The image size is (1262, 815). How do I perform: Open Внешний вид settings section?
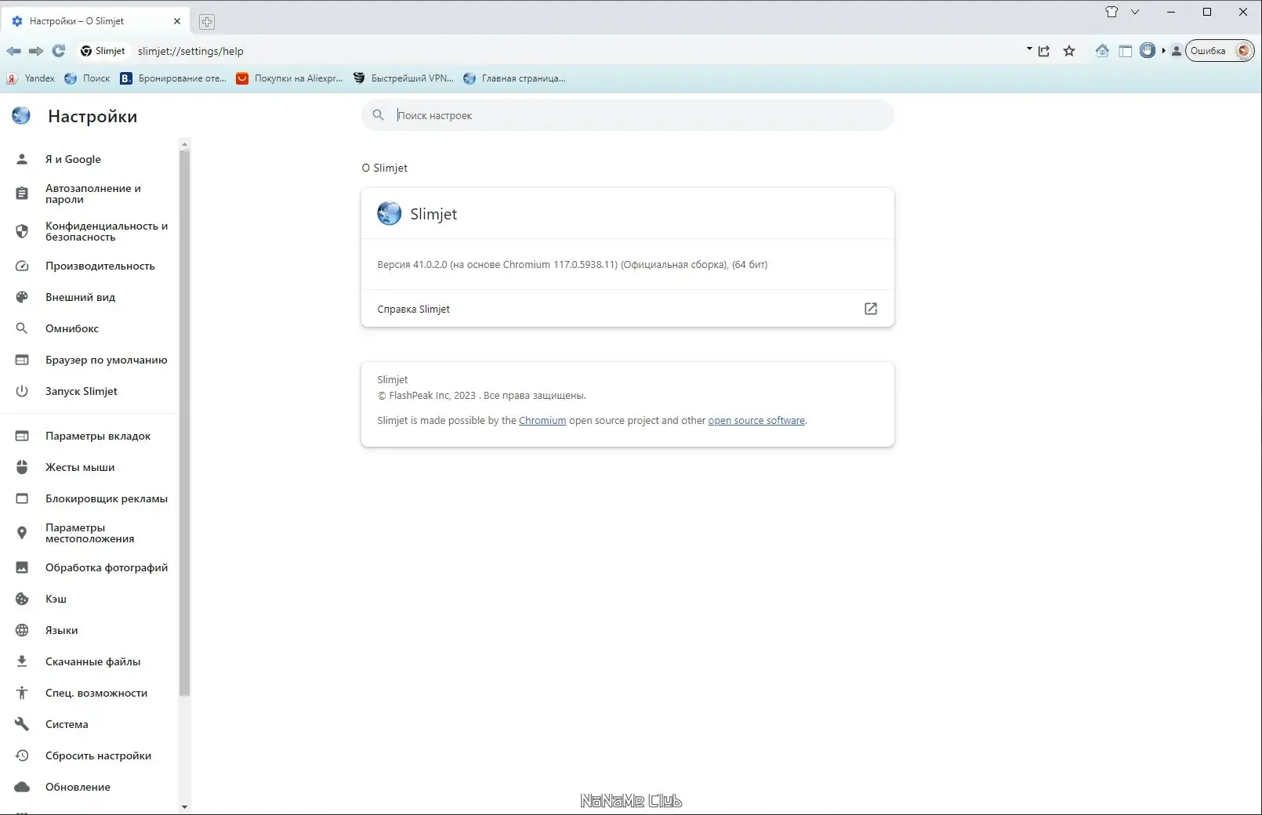pos(89,297)
